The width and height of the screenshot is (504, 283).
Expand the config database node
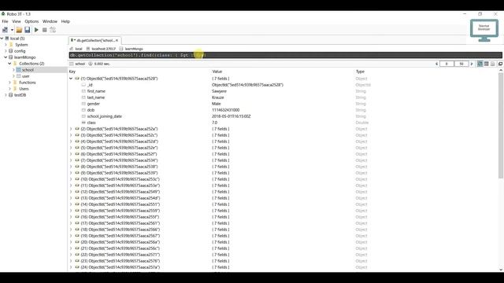pos(6,51)
